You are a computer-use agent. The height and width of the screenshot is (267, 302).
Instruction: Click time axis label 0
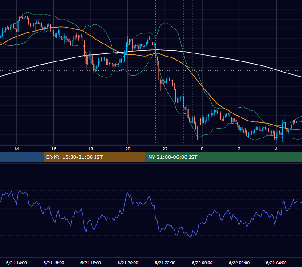tap(202, 149)
